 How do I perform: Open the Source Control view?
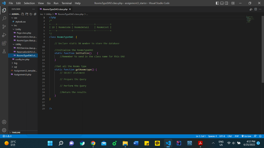click(4, 26)
